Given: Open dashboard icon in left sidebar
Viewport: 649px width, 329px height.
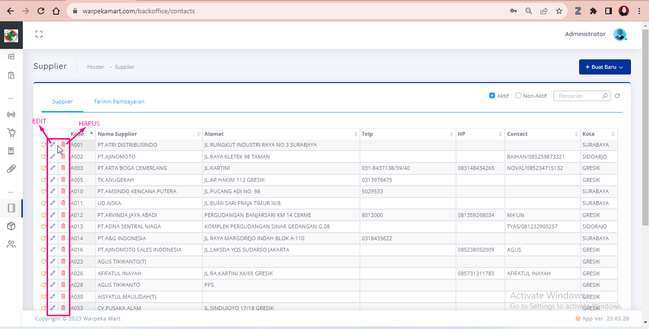Looking at the screenshot, I should [x=11, y=56].
